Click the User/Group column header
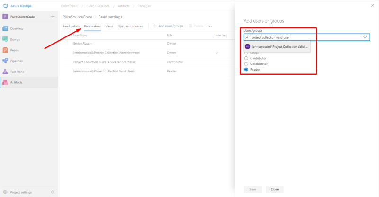379x197 pixels. 80,36
